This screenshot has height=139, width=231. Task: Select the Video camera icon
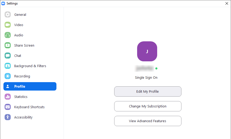coord(7,25)
